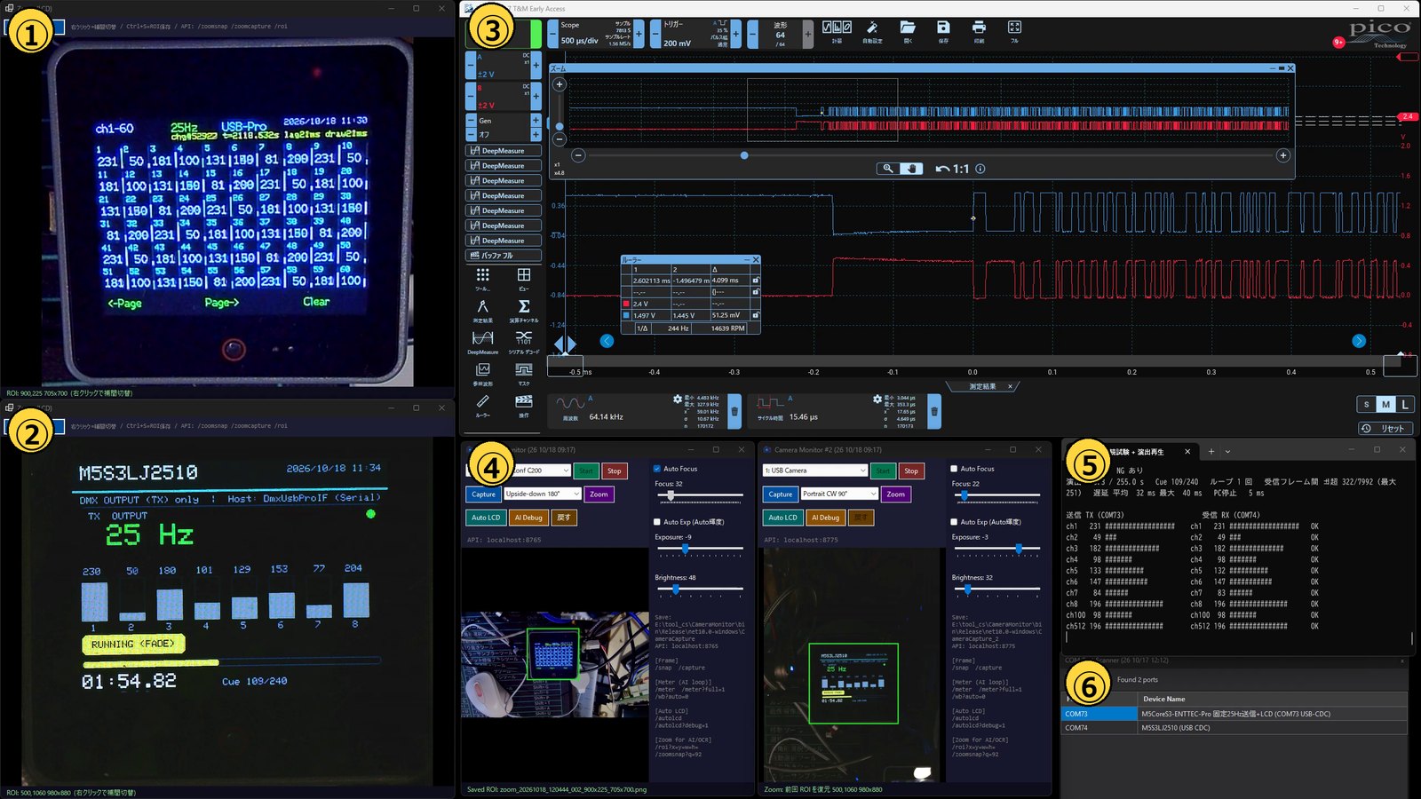
Task: Adjust the Brightness 48 slider in first Camera Monitor
Action: point(699,589)
